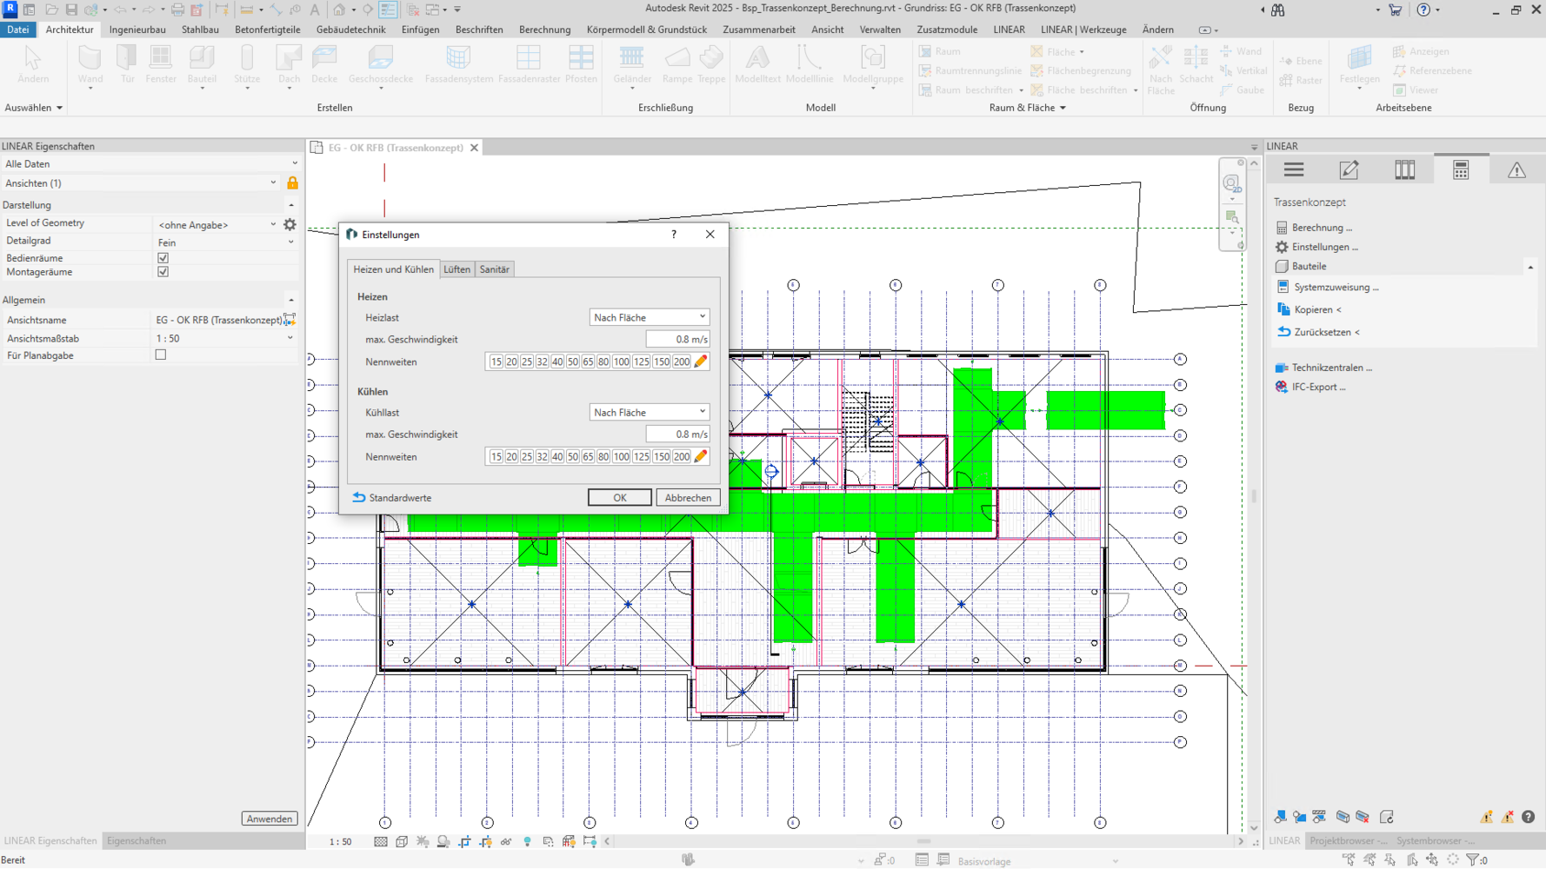The width and height of the screenshot is (1546, 869).
Task: Click the Heizen max. Geschwindigkeit field
Action: pos(677,340)
